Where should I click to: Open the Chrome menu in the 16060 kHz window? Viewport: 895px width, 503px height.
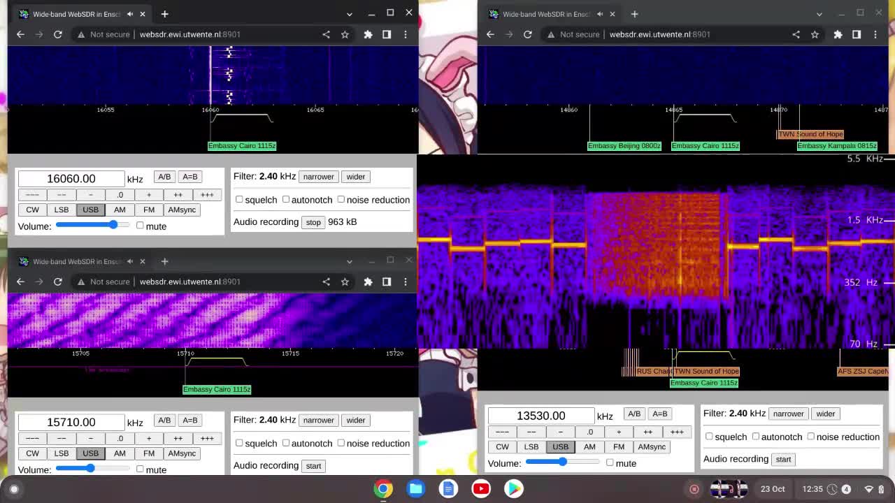point(406,34)
